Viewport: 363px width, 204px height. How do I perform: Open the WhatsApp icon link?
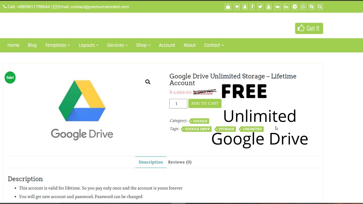click(303, 7)
